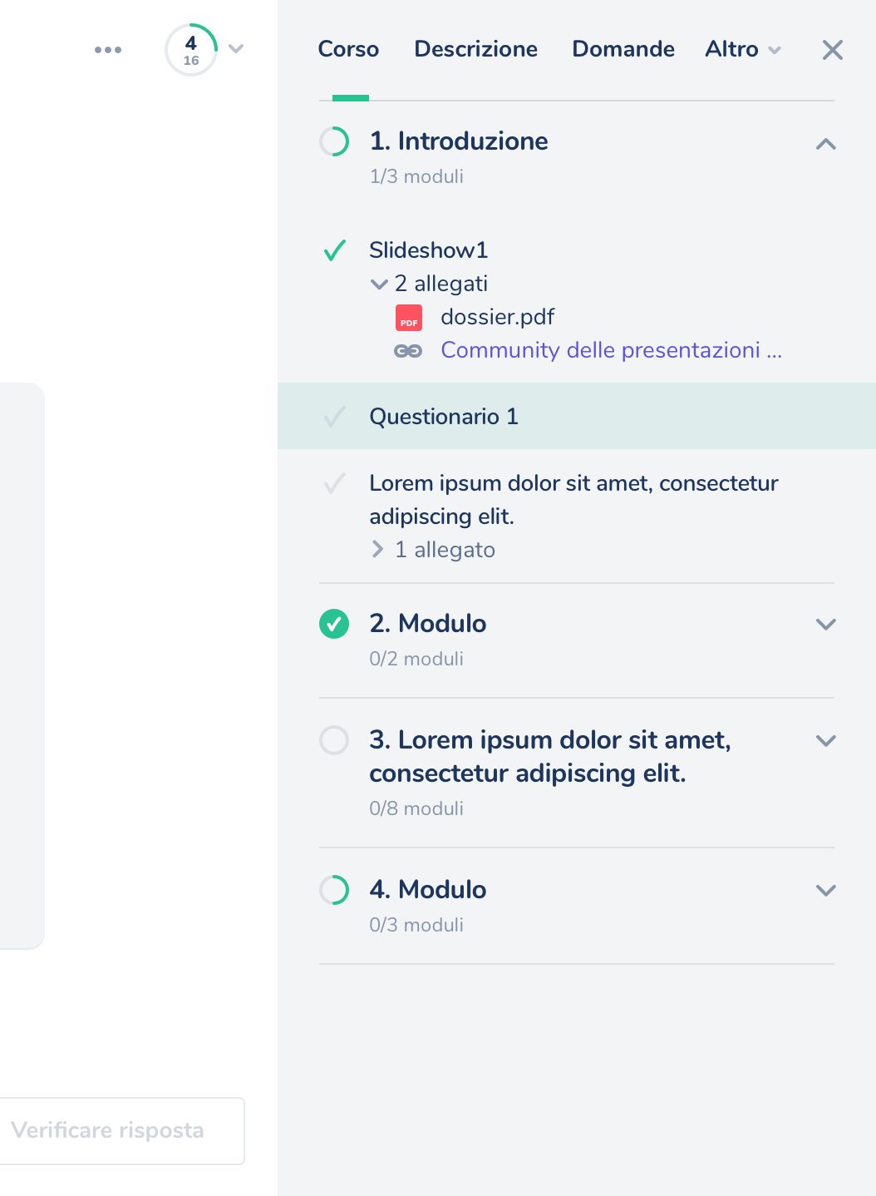The height and width of the screenshot is (1196, 876).
Task: Click the 4 of 16 progress circle
Action: 191,50
